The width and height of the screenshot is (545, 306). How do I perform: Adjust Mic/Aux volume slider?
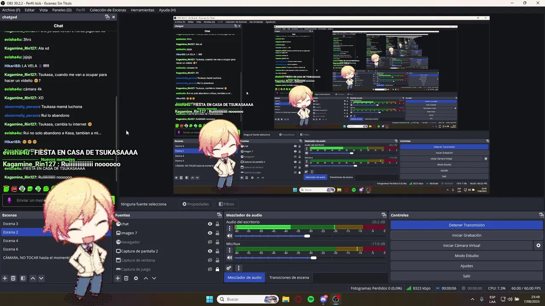point(313,258)
